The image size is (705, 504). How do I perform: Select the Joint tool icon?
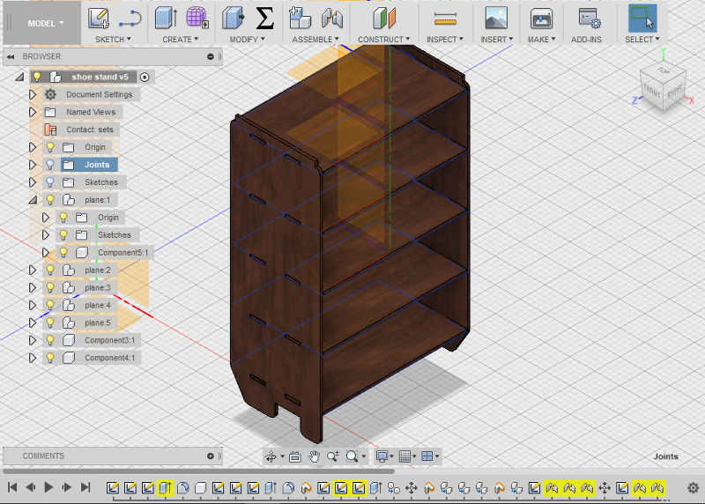click(332, 19)
